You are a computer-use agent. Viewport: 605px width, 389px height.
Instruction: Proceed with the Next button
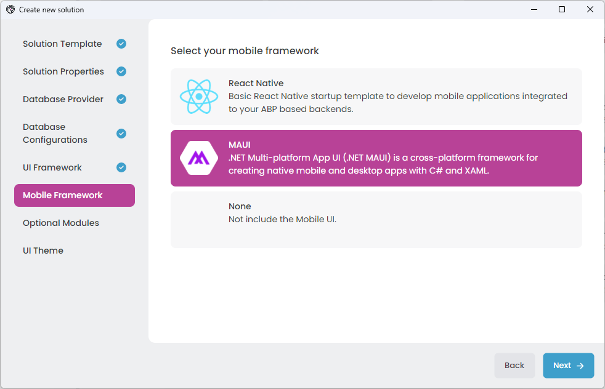point(569,366)
